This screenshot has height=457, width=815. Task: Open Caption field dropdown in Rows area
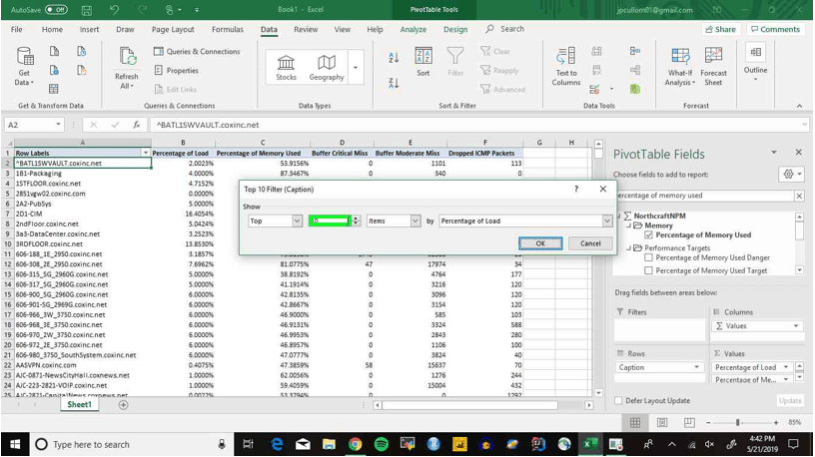[696, 367]
